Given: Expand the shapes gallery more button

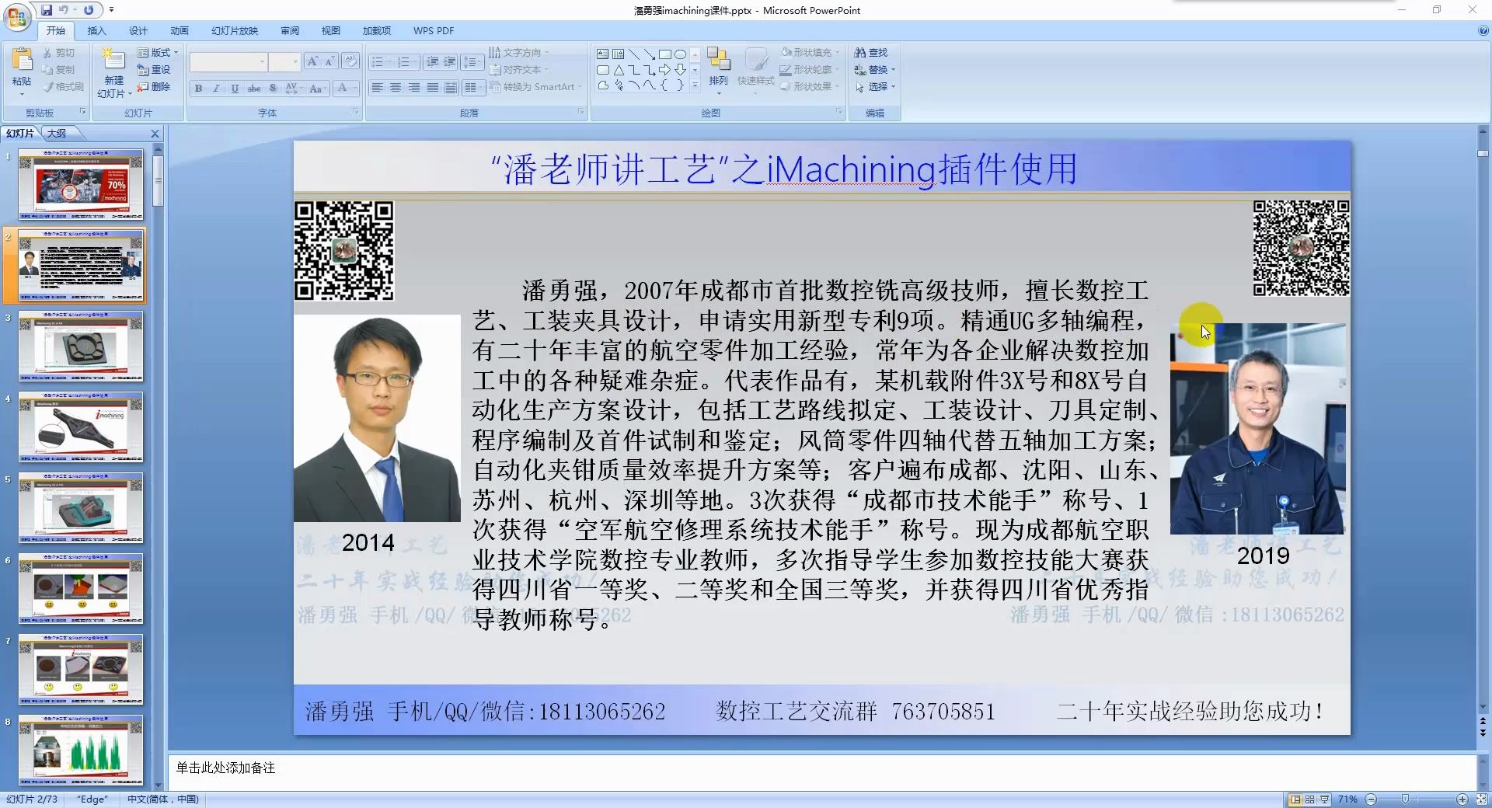Looking at the screenshot, I should click(695, 86).
